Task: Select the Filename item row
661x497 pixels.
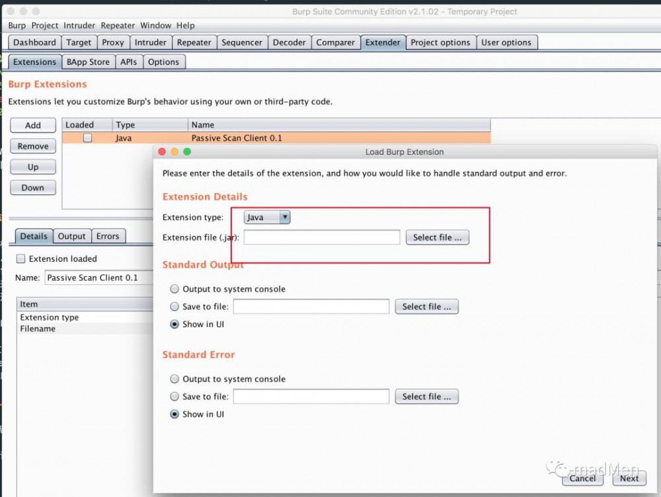Action: 85,329
